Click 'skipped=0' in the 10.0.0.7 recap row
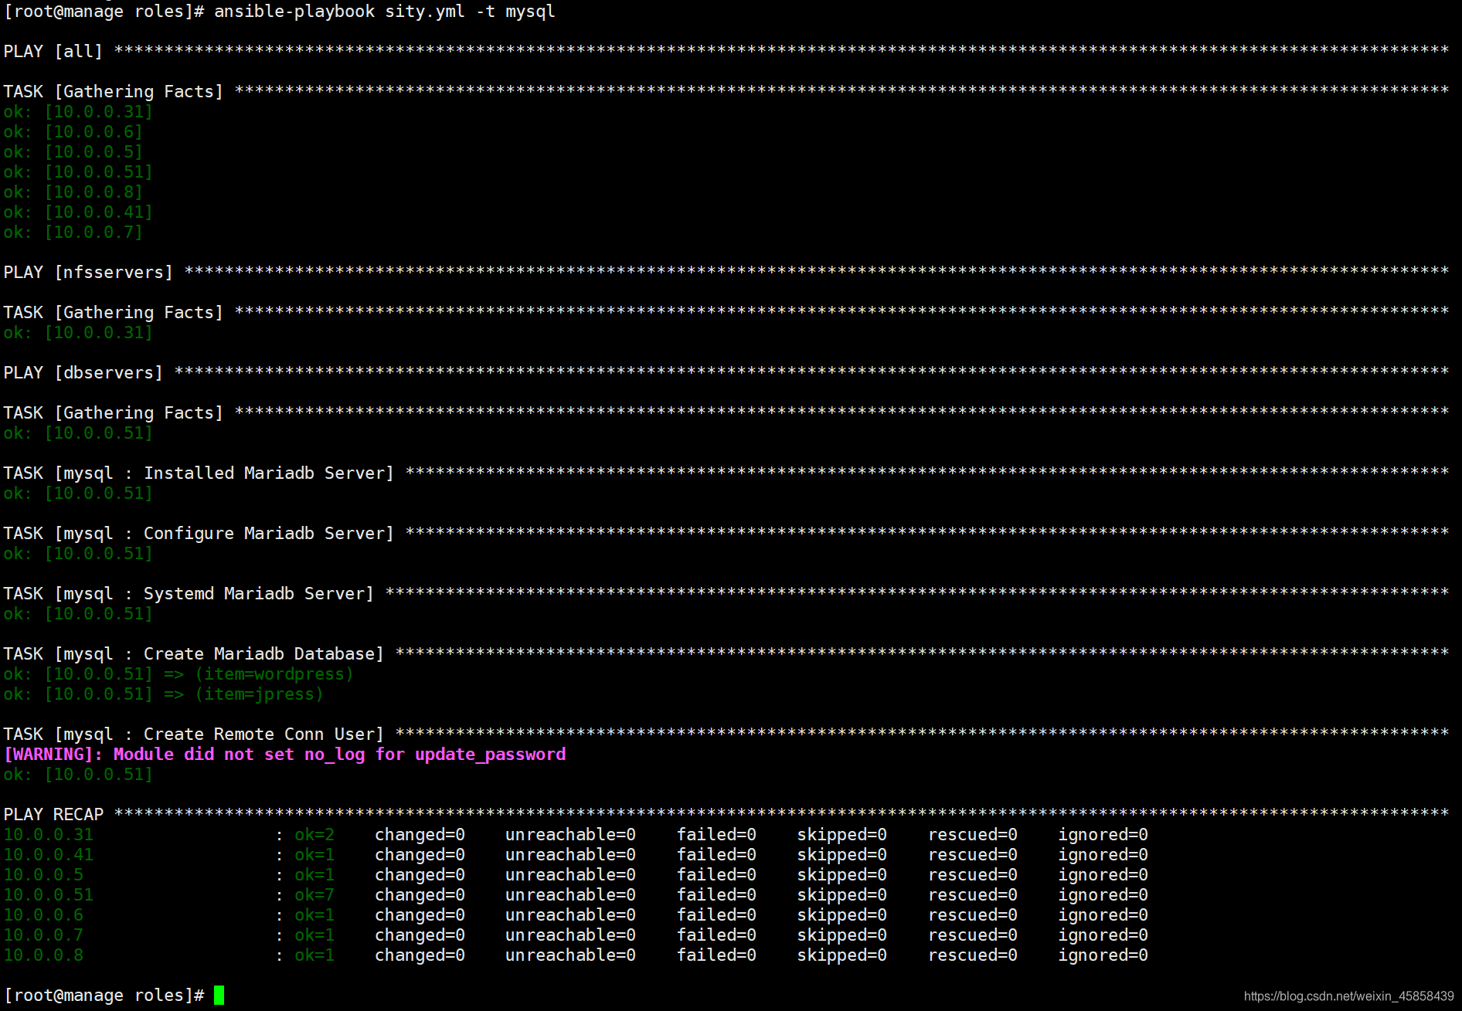The image size is (1462, 1011). tap(841, 935)
